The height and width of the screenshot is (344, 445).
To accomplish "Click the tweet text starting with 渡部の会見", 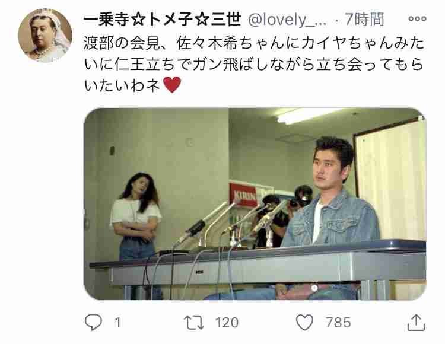I will tap(254, 64).
